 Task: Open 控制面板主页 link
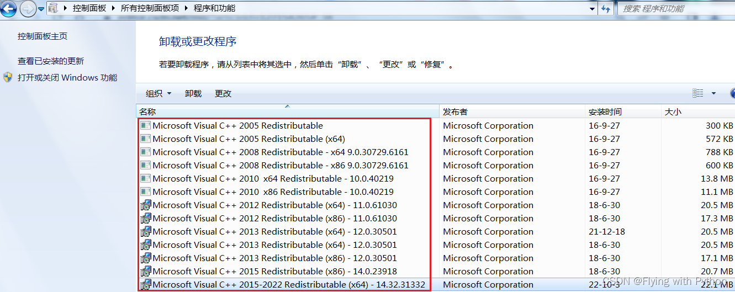coord(43,36)
